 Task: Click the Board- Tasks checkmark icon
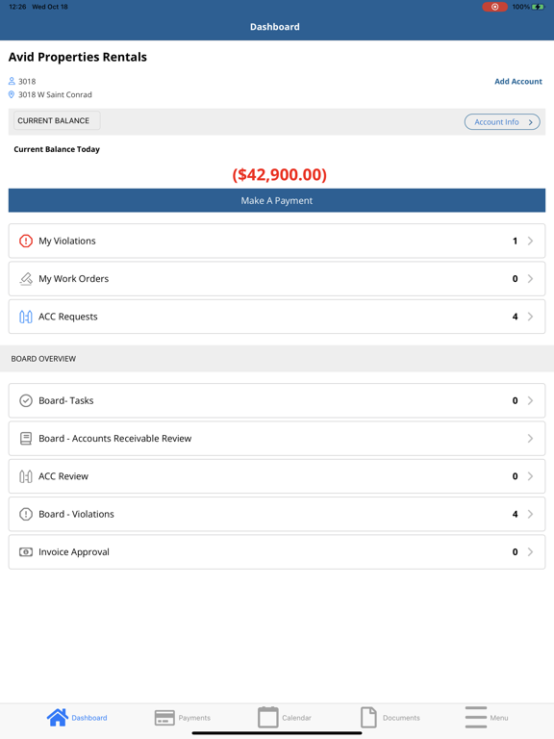tap(26, 400)
